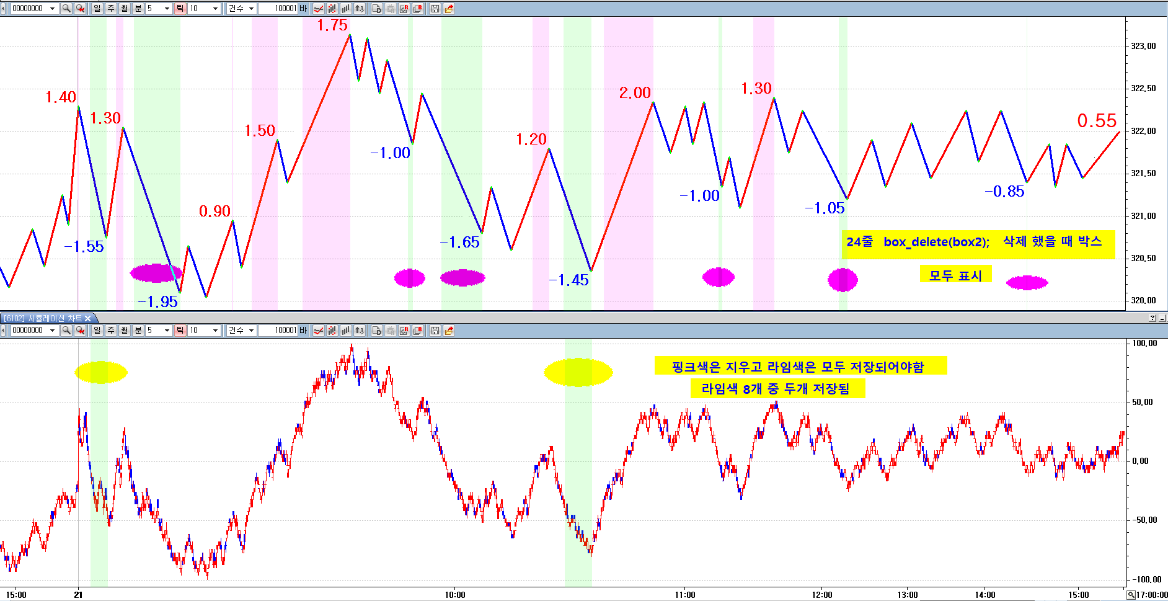Click the bar chart icon in lower toolbar
Image resolution: width=1168 pixels, height=601 pixels.
(x=346, y=331)
